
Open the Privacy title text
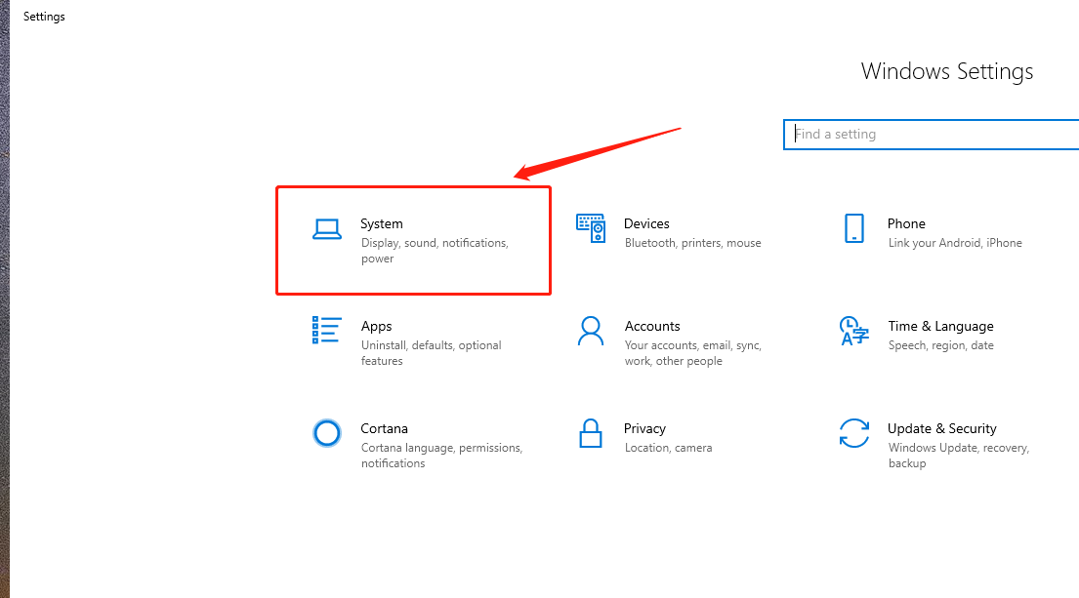644,428
